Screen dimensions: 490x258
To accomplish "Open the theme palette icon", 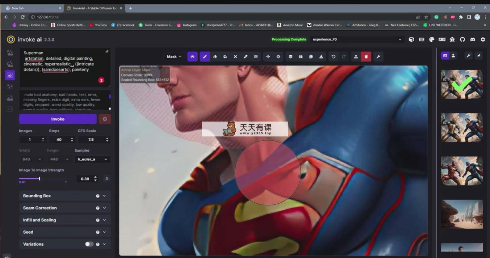I will coord(432,40).
